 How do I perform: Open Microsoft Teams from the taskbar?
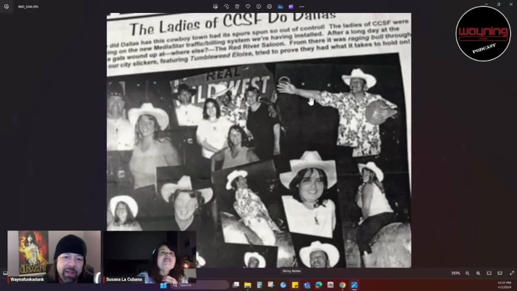click(307, 285)
